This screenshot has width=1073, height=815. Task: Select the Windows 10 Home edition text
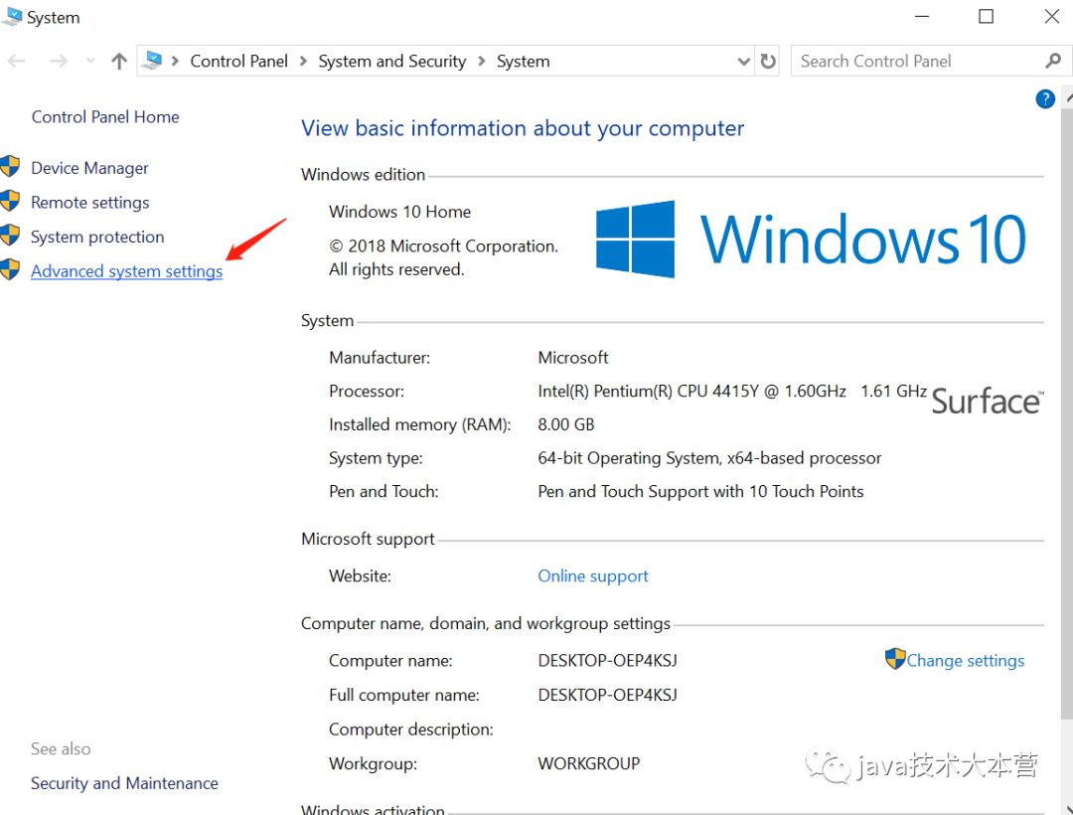click(x=399, y=212)
